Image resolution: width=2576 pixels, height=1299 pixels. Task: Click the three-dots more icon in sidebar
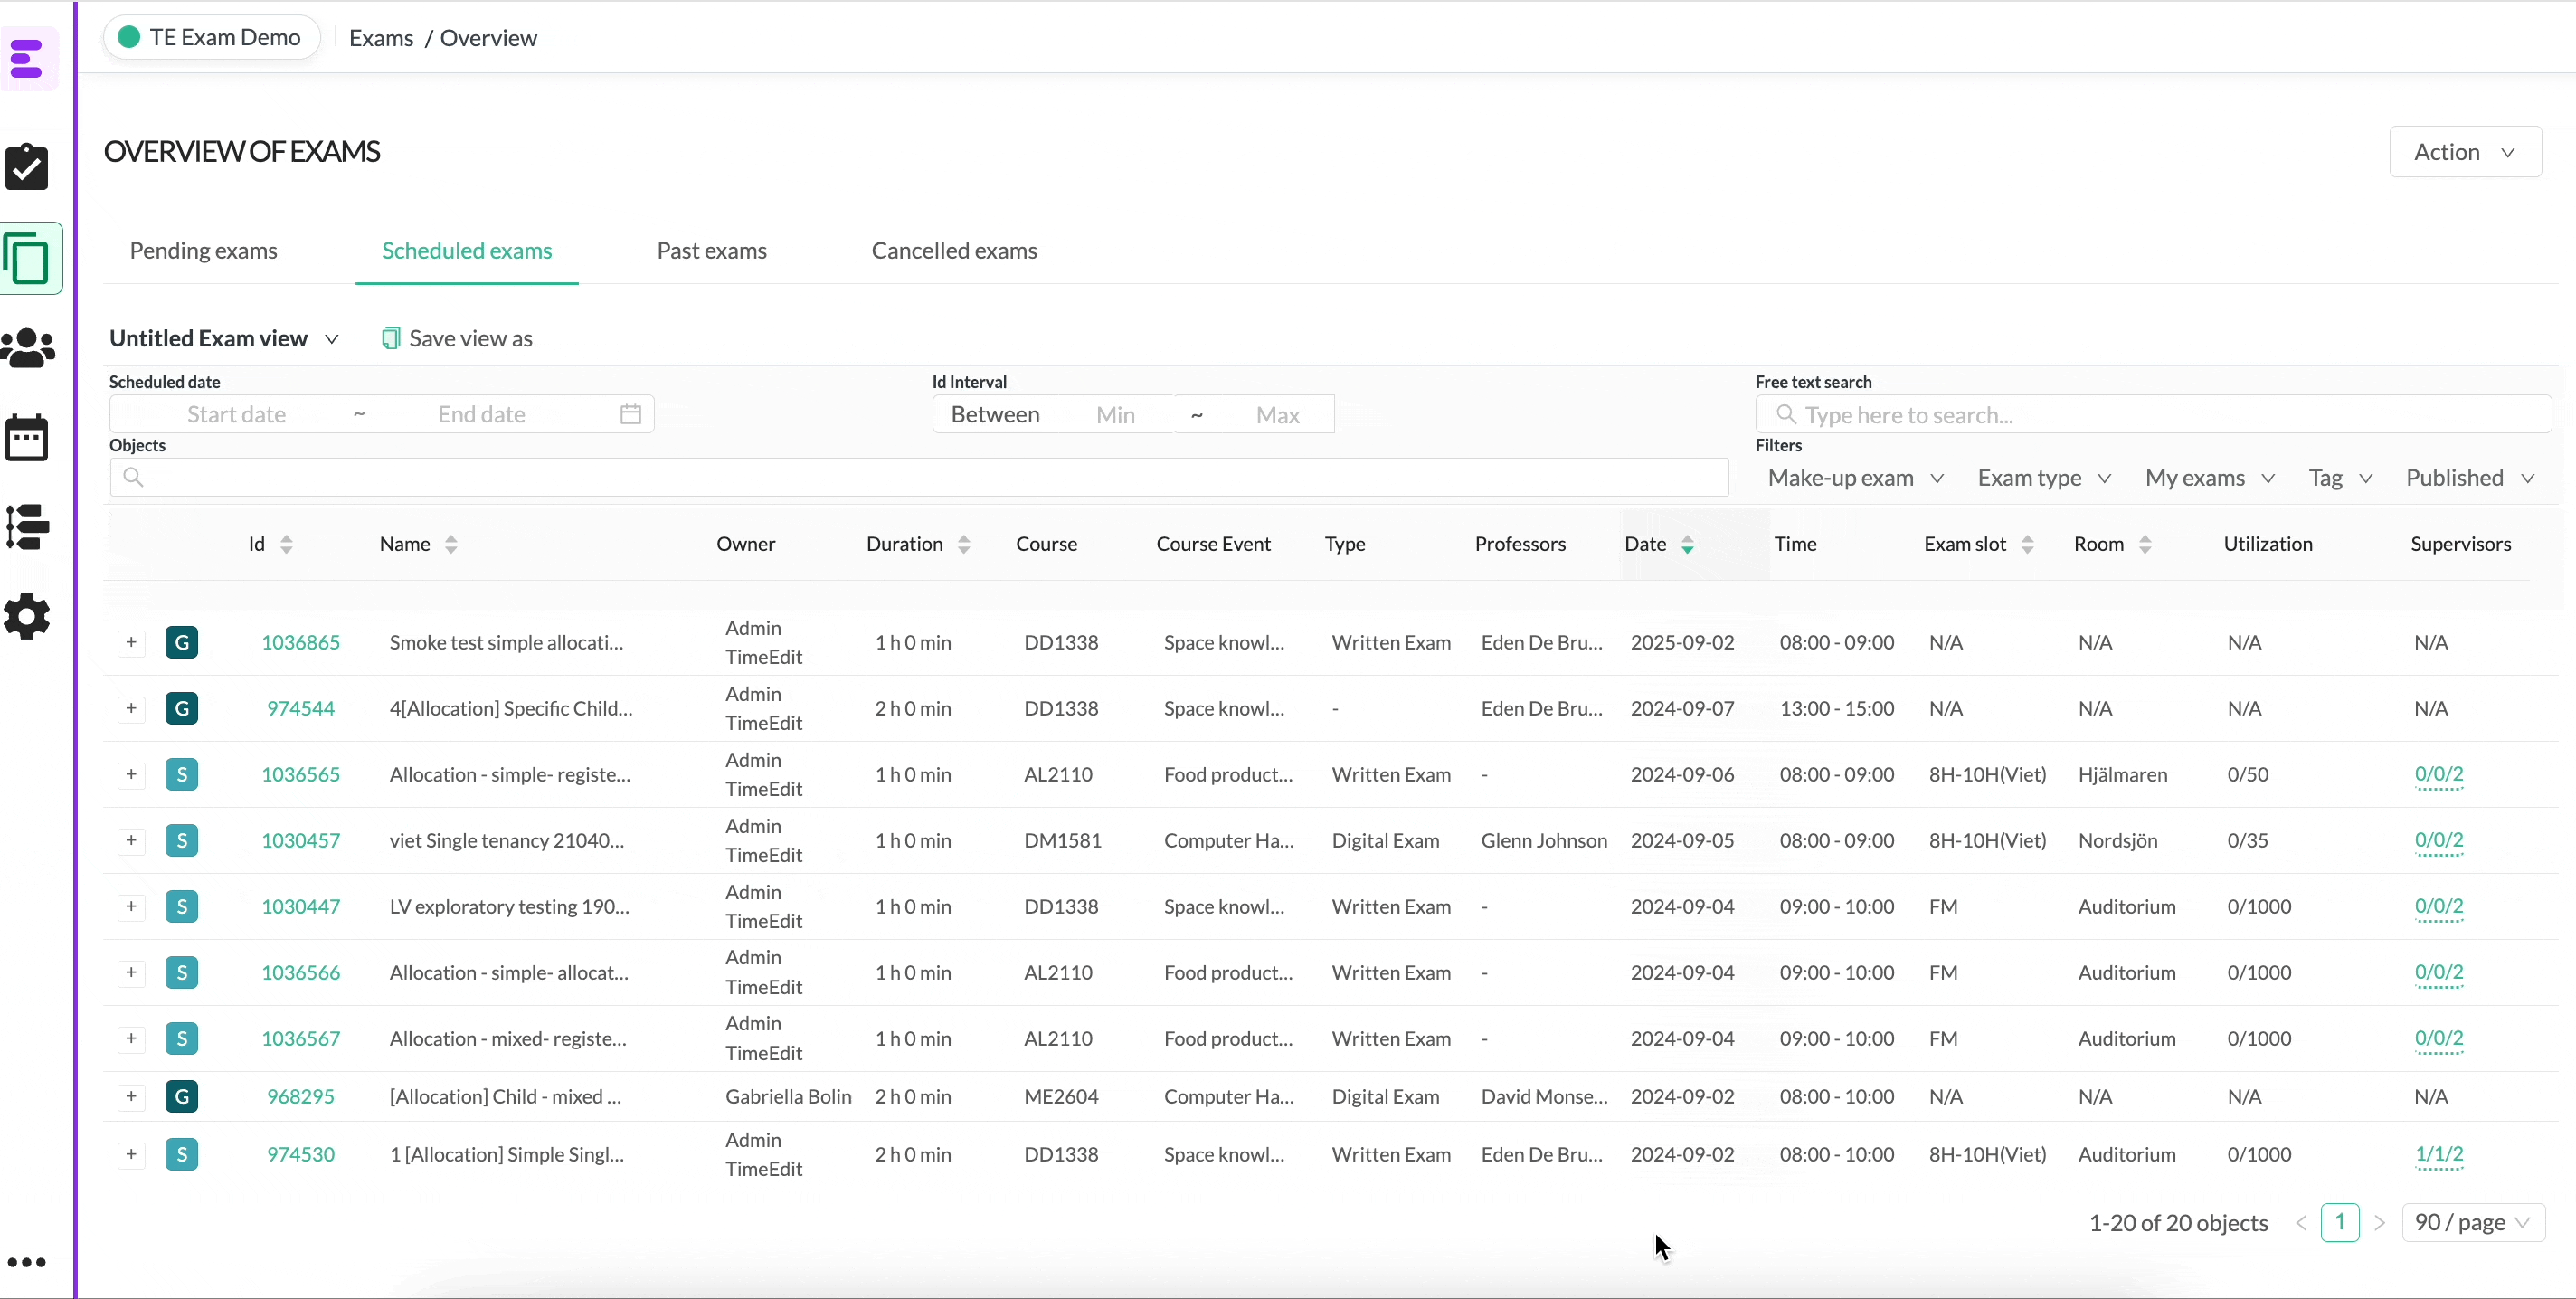[x=27, y=1262]
